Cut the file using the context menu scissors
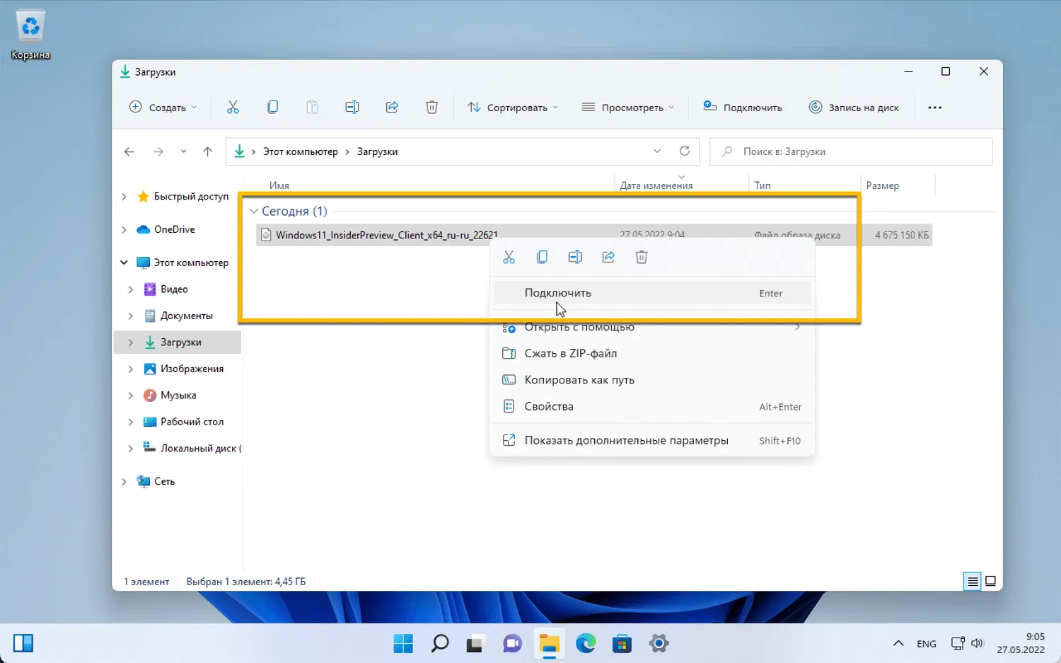This screenshot has height=663, width=1061. tap(509, 257)
